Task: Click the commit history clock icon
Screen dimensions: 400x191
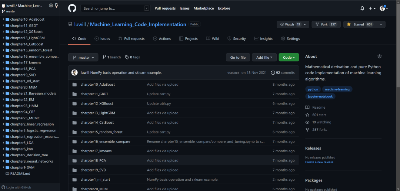Action: click(273, 73)
